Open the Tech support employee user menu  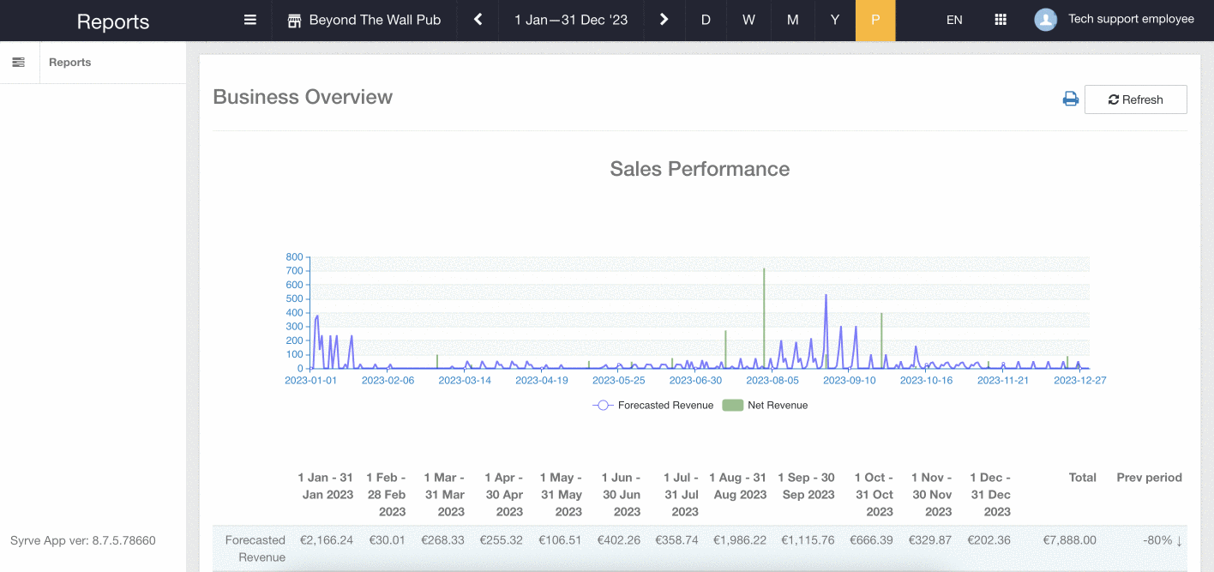coord(1130,20)
